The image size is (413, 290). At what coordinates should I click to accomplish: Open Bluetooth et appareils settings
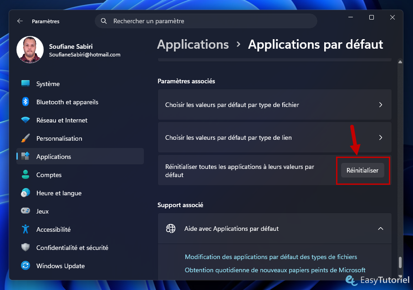point(80,102)
